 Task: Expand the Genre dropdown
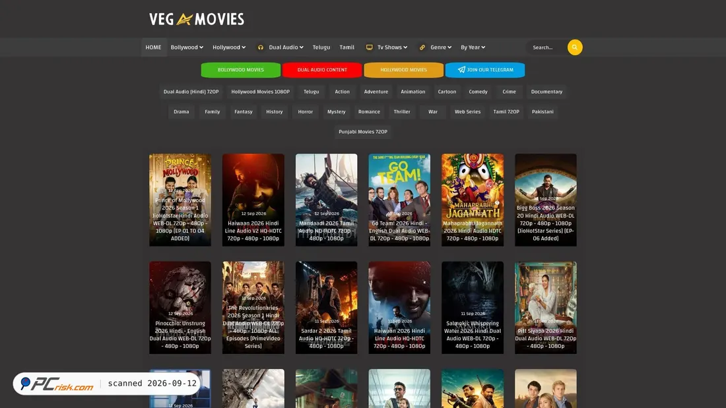point(440,47)
